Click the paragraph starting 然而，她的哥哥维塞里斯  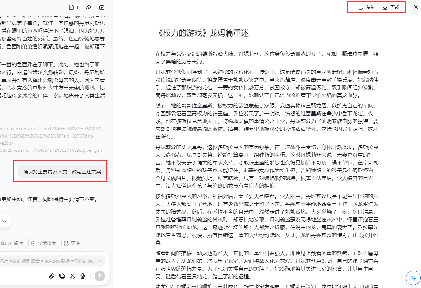click(267, 121)
